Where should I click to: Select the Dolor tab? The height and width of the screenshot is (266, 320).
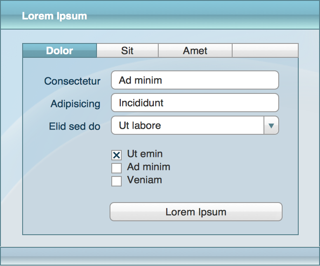tap(60, 50)
